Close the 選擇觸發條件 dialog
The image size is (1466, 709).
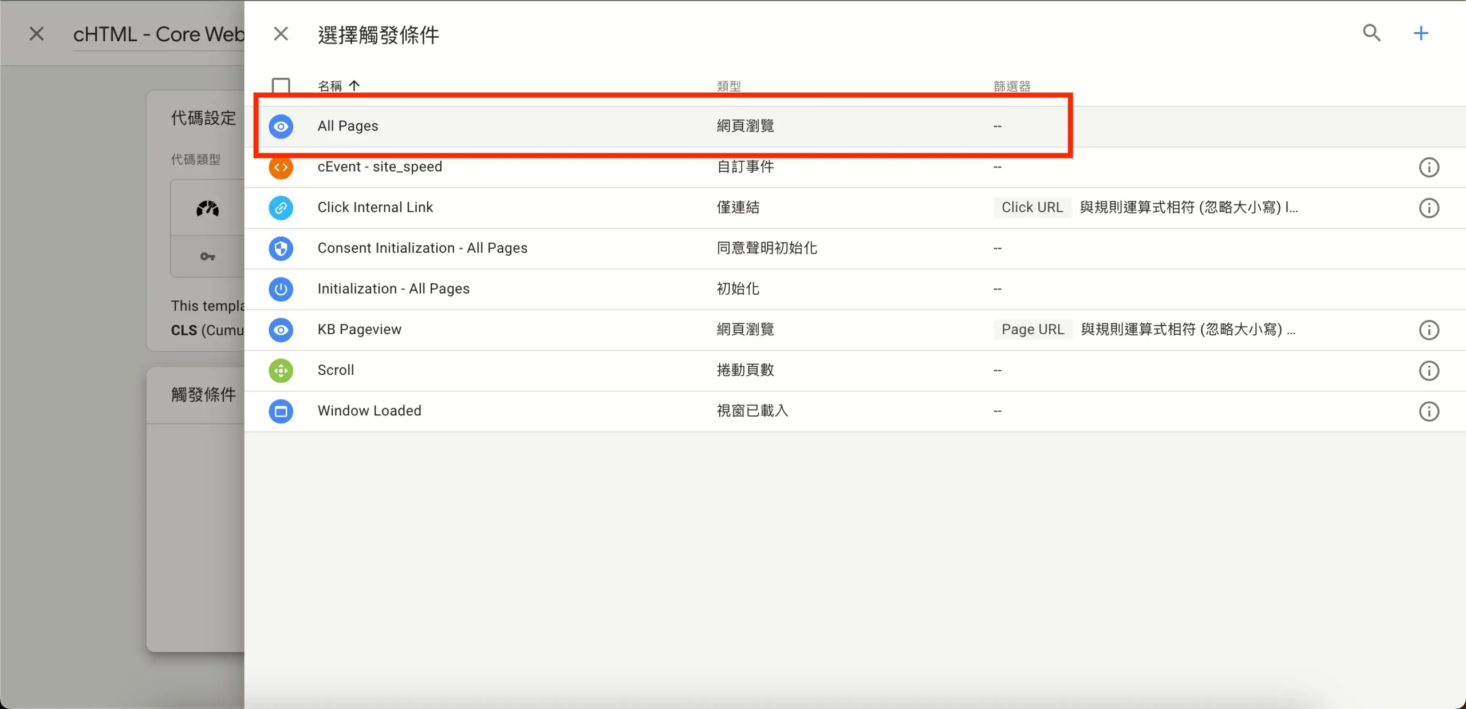coord(280,33)
